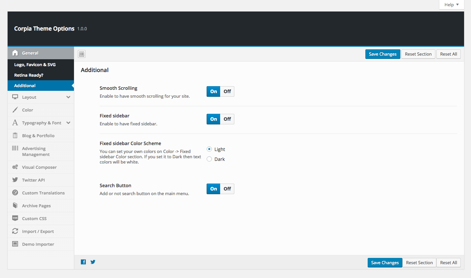471x278 pixels.
Task: Expand the Layout section chevron
Action: 68,97
